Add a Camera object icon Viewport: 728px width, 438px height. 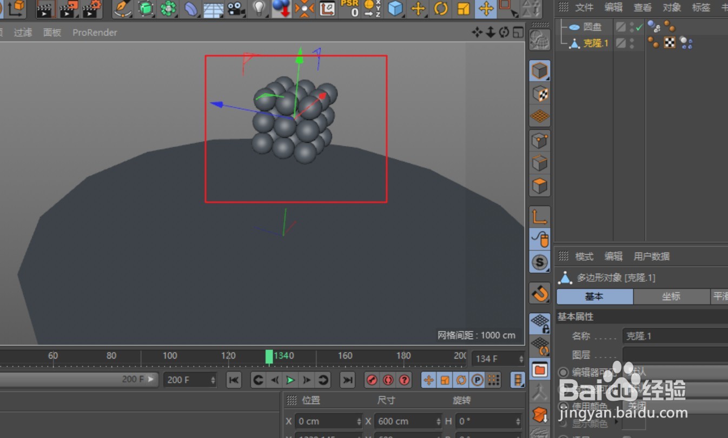coord(236,9)
